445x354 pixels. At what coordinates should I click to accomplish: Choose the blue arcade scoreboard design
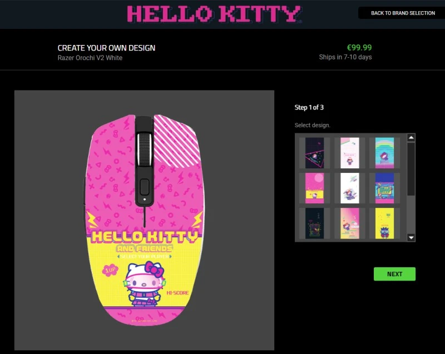(x=384, y=188)
